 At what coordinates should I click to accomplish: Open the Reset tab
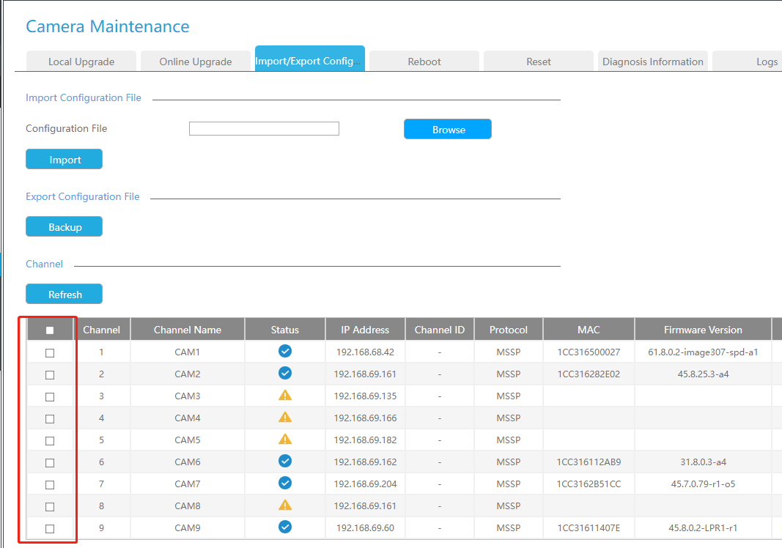[x=539, y=62]
